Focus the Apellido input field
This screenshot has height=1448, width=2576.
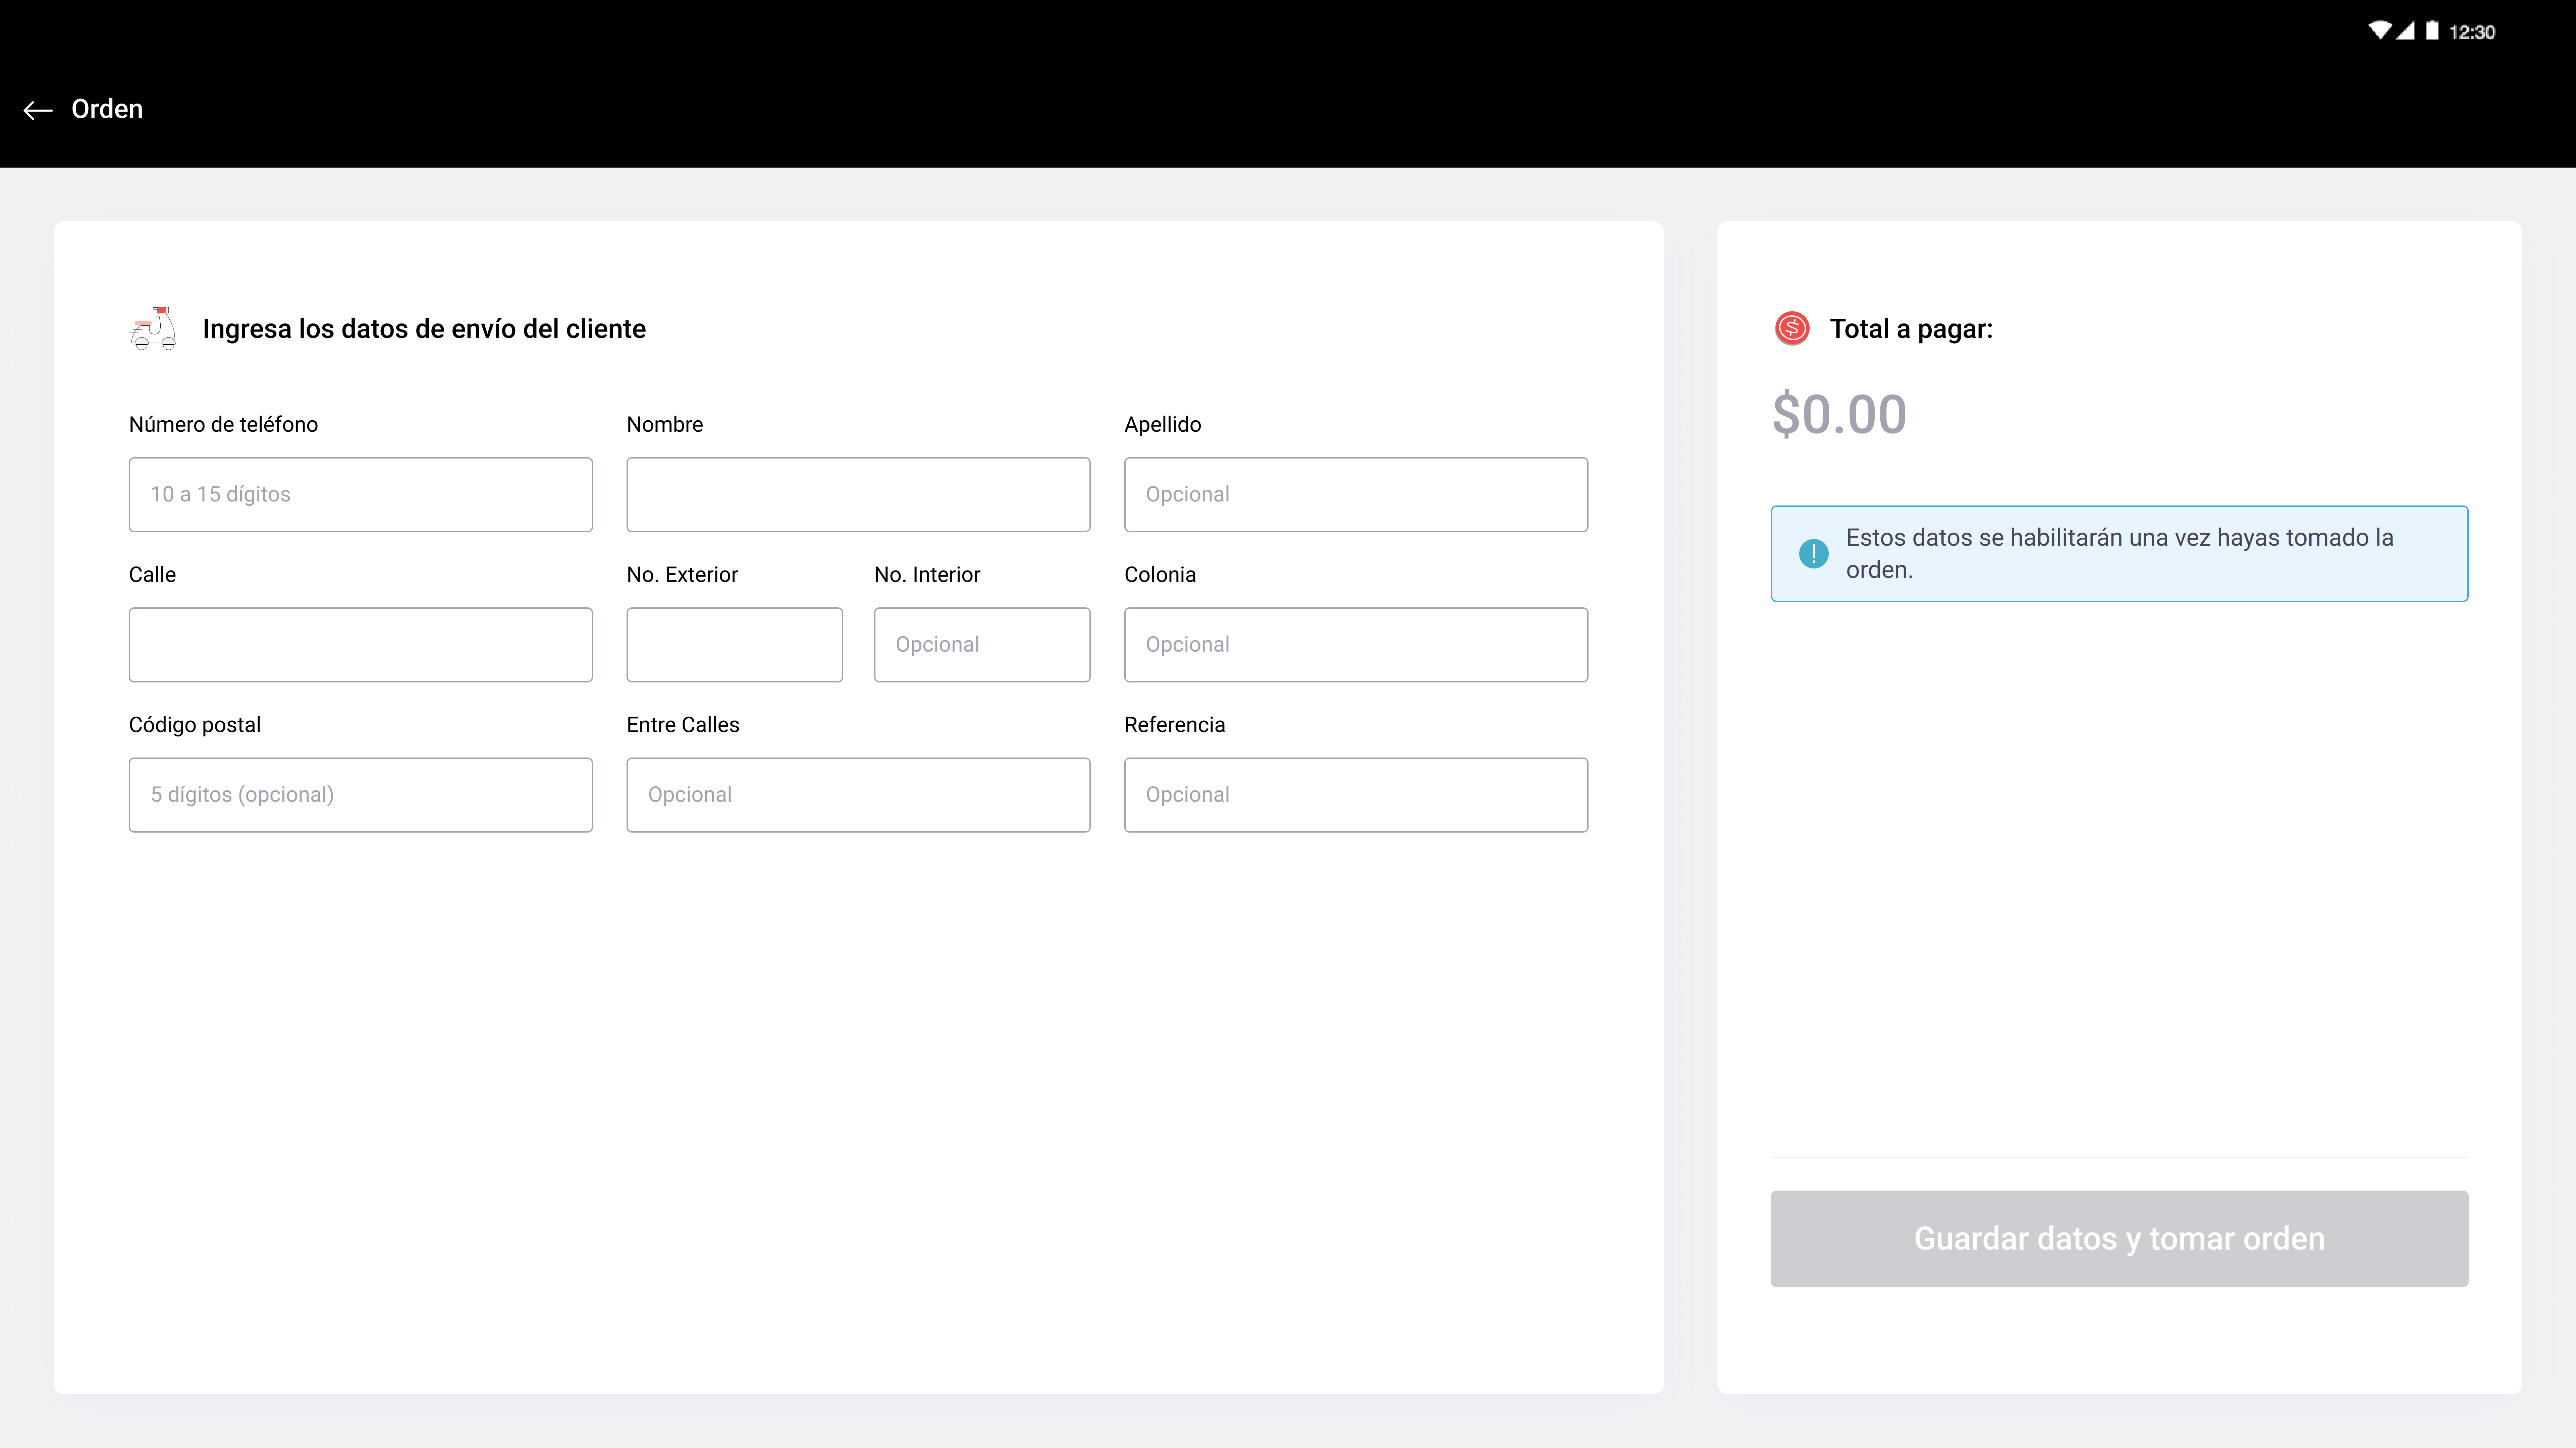tap(1356, 495)
